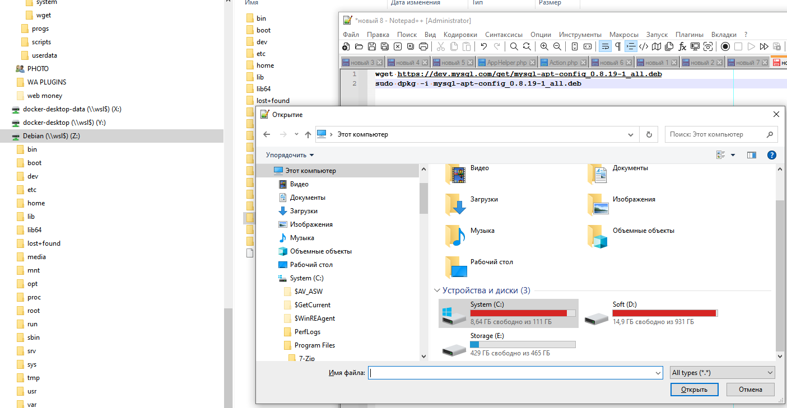Image resolution: width=787 pixels, height=408 pixels.
Task: Save the current document via toolbar icon
Action: [x=372, y=46]
